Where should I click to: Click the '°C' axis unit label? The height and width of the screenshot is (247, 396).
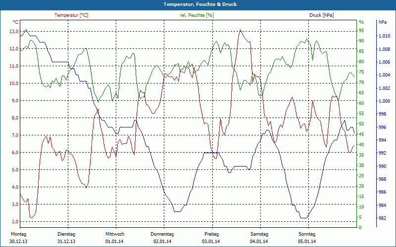click(x=15, y=22)
